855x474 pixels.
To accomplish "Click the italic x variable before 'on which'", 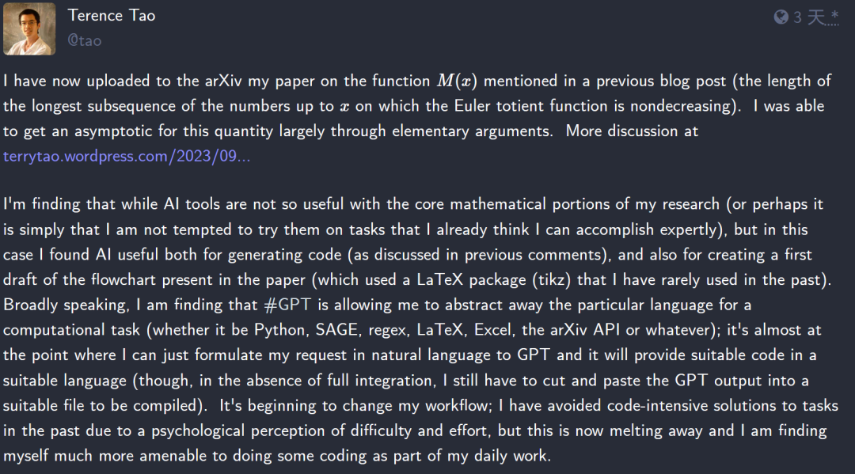I will click(344, 107).
